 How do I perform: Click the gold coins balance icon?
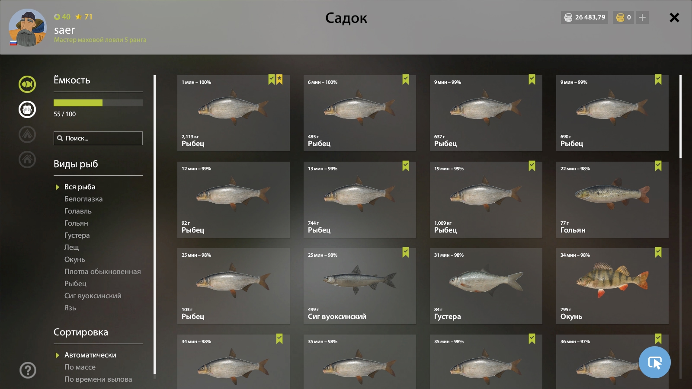tap(620, 17)
